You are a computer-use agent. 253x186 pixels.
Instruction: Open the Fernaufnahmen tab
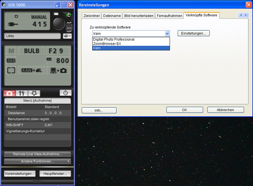coord(170,15)
